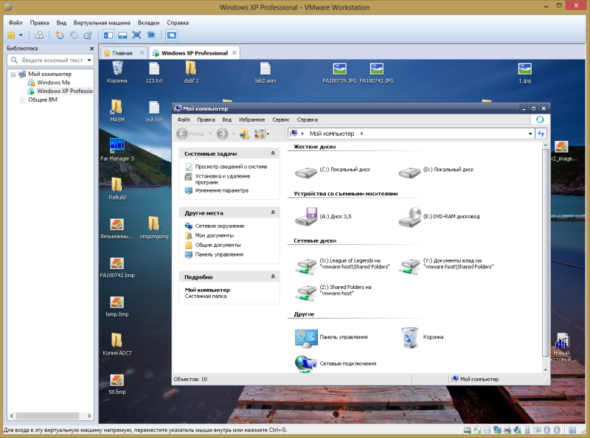Click the folder up icon in explorer
The image size is (590, 438).
(x=244, y=133)
